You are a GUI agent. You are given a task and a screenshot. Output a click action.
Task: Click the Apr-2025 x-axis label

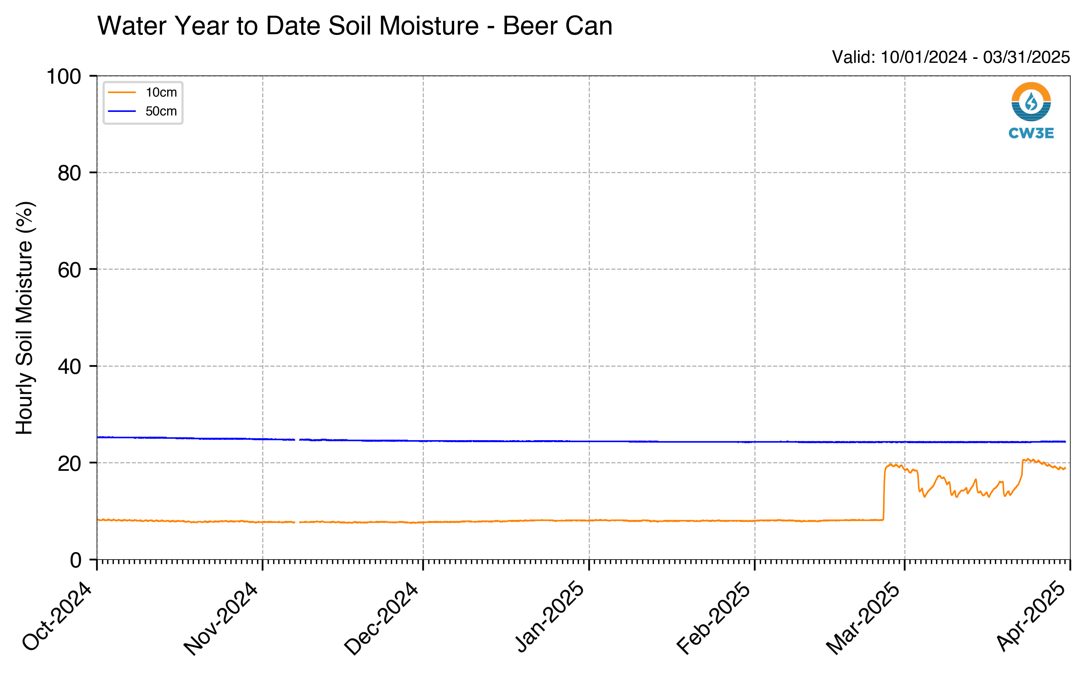1031,616
